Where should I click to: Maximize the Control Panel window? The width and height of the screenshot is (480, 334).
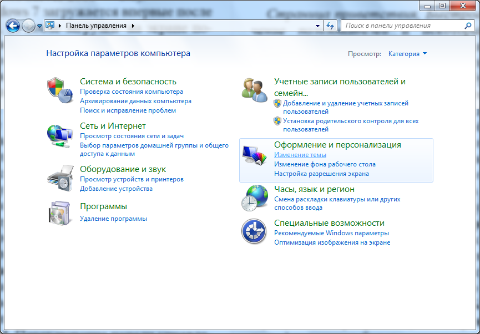tap(442, 6)
